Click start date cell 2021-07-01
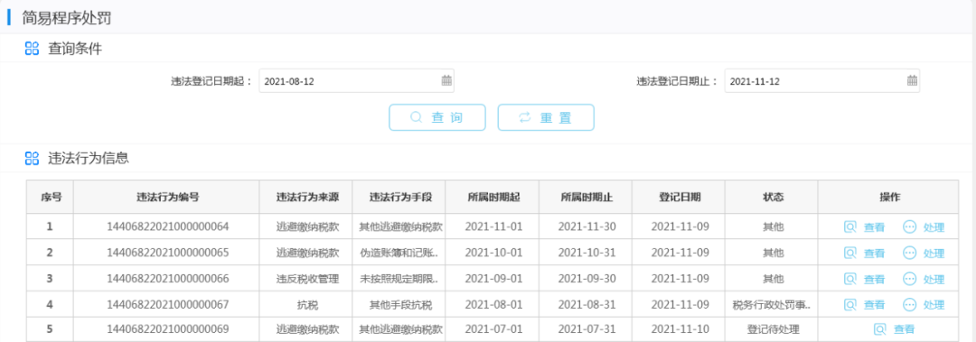 [493, 329]
